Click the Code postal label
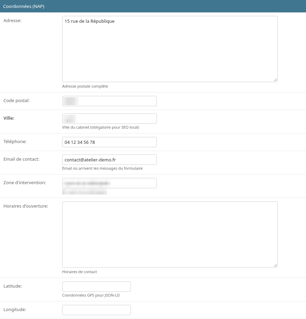The width and height of the screenshot is (306, 319). (x=17, y=100)
